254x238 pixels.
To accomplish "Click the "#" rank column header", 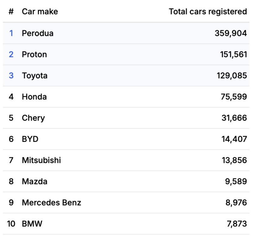I will (x=11, y=12).
